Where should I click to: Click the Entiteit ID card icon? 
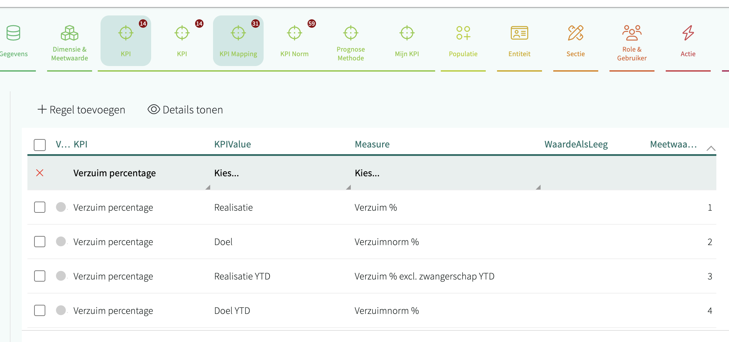[519, 33]
